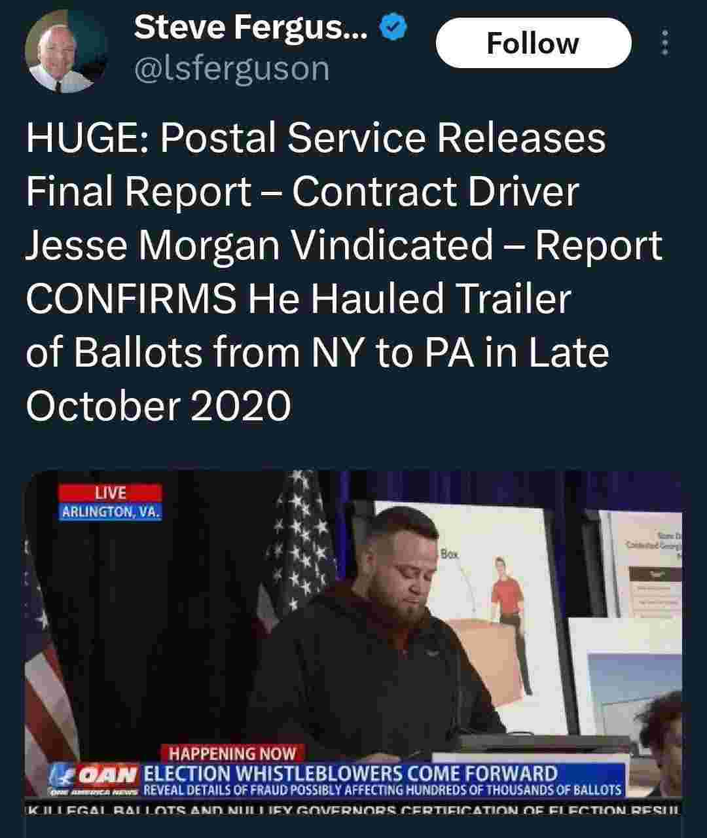Viewport: 707px width, 838px height.
Task: Click the scrolling news ticker at bottom
Action: point(353,810)
